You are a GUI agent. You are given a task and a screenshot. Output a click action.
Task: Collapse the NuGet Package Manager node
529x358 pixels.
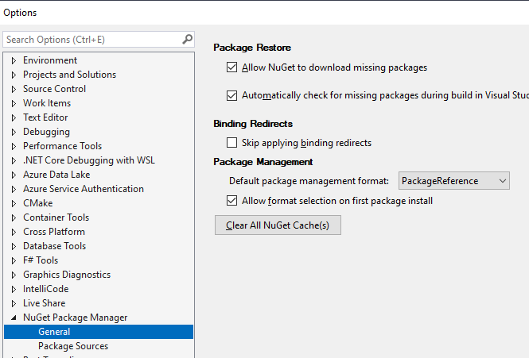(14, 318)
